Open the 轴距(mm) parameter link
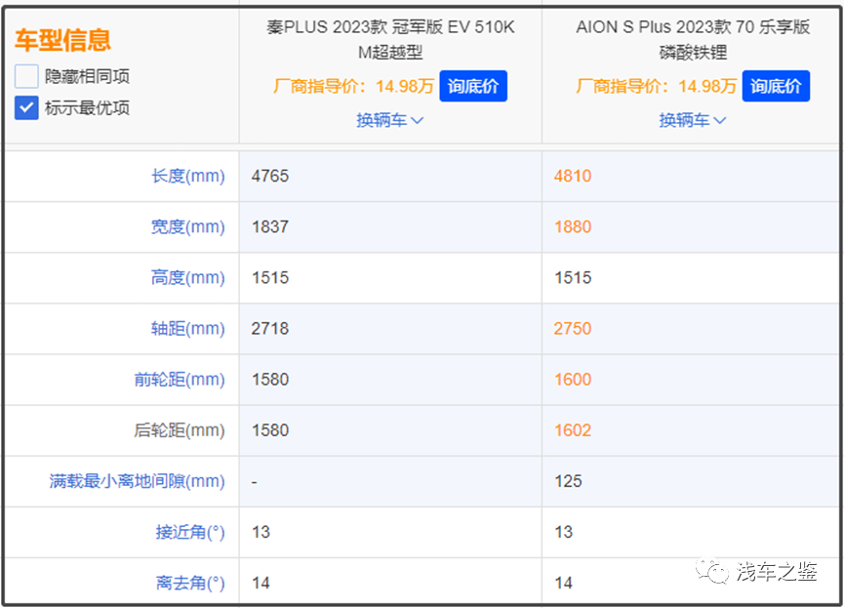Image resolution: width=844 pixels, height=608 pixels. click(x=188, y=329)
